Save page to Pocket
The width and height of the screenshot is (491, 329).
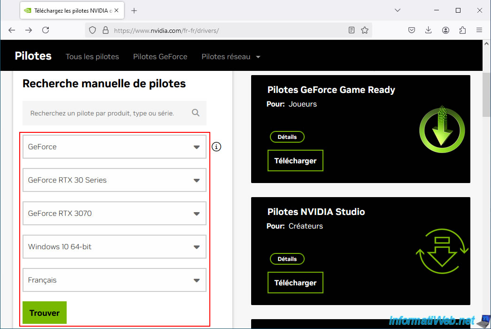(412, 31)
